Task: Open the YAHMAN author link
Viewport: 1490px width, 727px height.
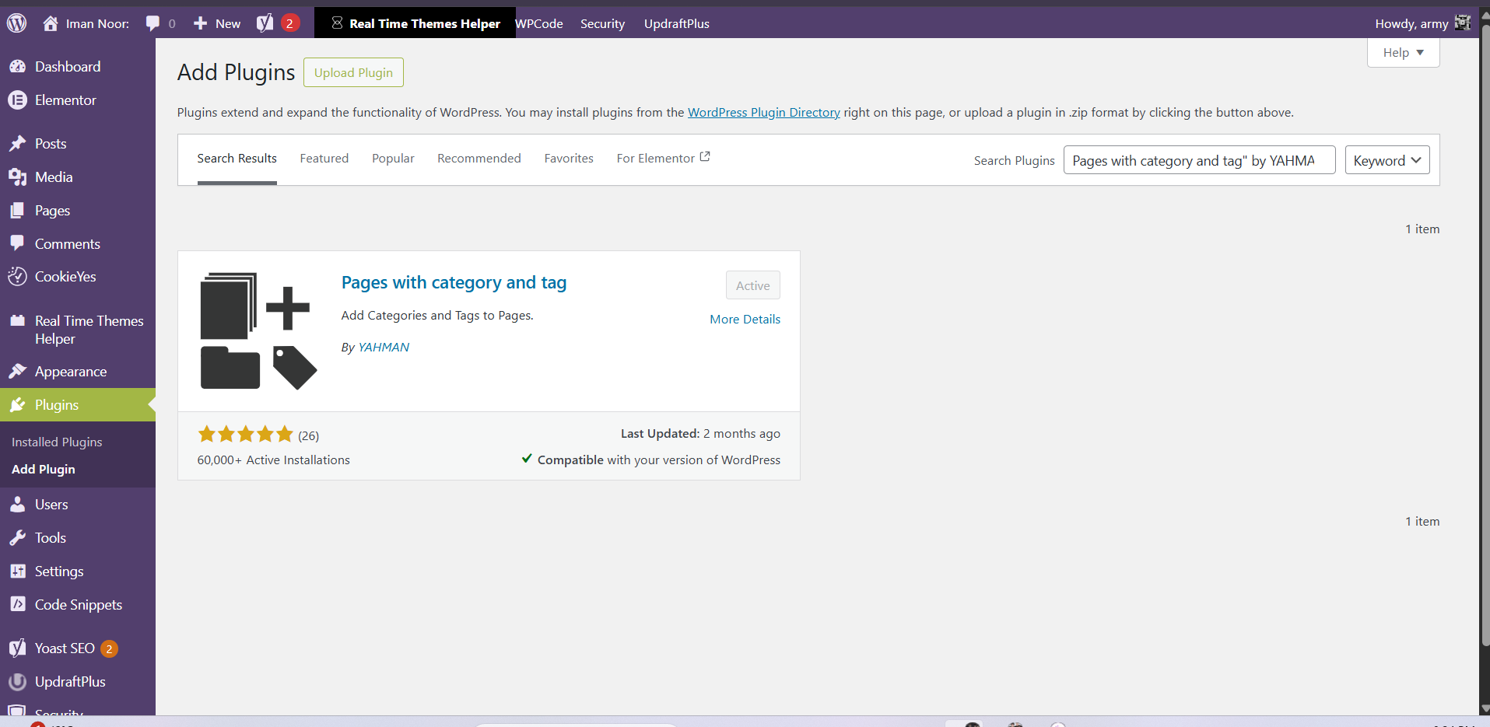Action: click(384, 348)
